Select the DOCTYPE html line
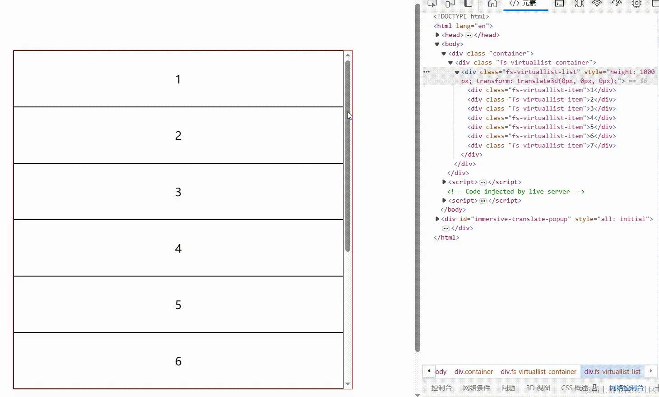This screenshot has width=659, height=397. pos(461,17)
